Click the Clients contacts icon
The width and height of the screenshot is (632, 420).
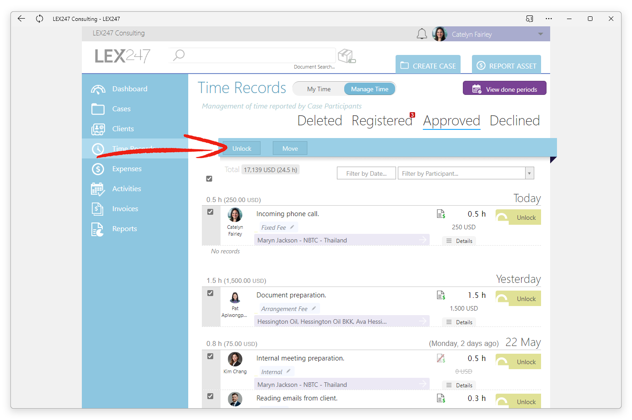98,129
